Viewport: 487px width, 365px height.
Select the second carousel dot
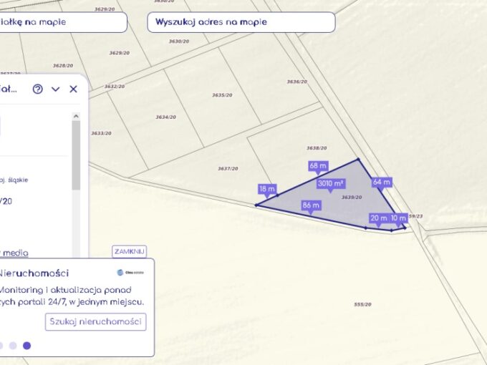coord(12,346)
